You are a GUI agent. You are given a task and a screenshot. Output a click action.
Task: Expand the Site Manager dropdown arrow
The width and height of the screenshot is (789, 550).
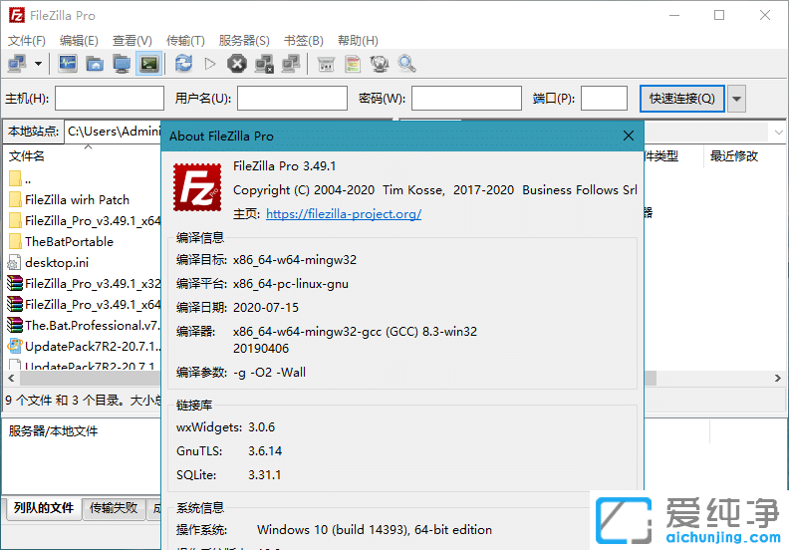39,64
